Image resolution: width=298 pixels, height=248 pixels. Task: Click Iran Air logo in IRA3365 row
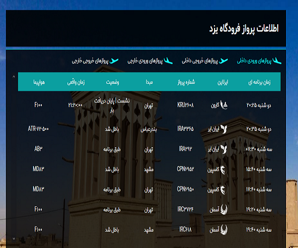(224, 129)
